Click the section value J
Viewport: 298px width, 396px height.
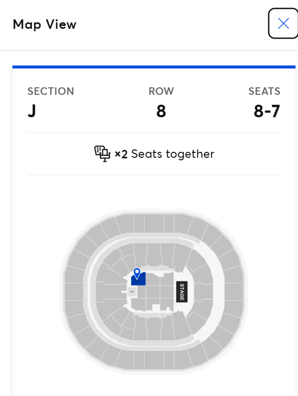pyautogui.click(x=32, y=111)
